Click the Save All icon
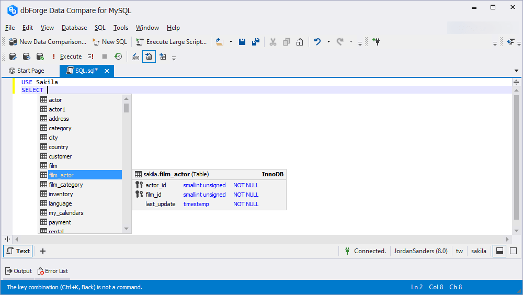Screen dimensions: 523x295 click(256, 42)
